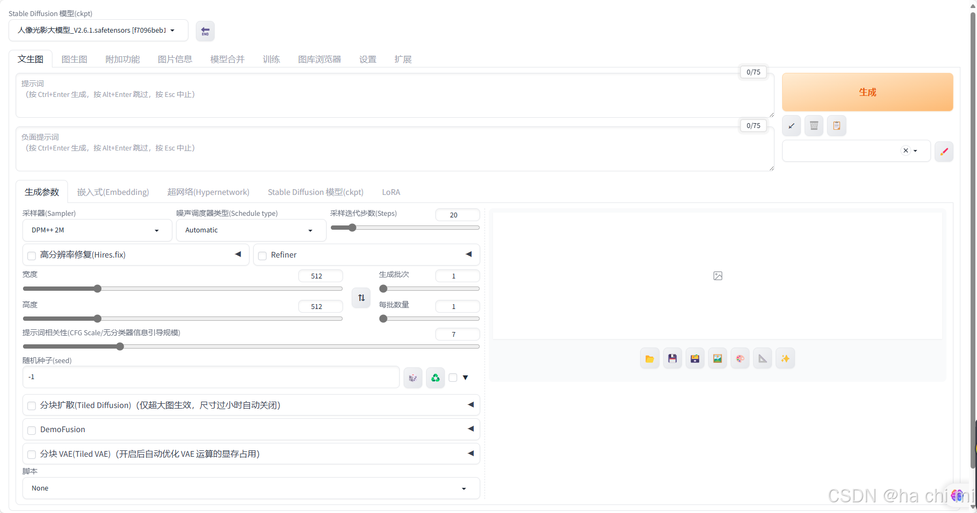The height and width of the screenshot is (513, 977).
Task: Click the palette send to inpaint icon
Action: [740, 359]
